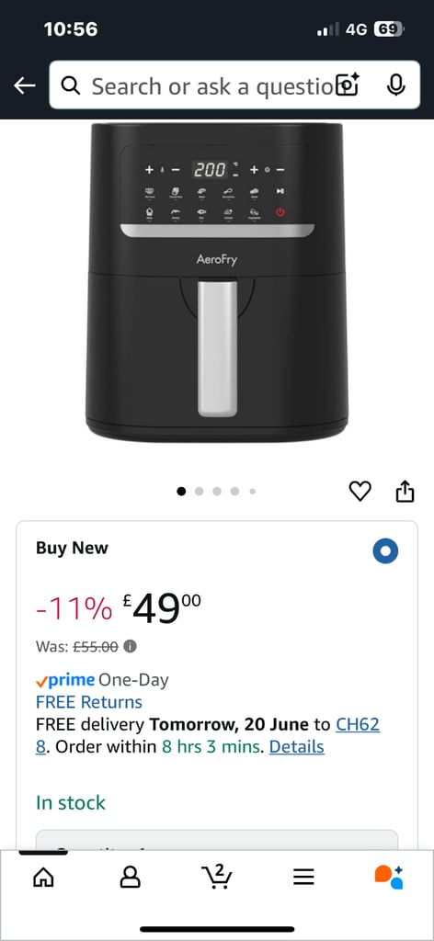Open the account profile icon
Screen dimensions: 434x941
click(131, 878)
